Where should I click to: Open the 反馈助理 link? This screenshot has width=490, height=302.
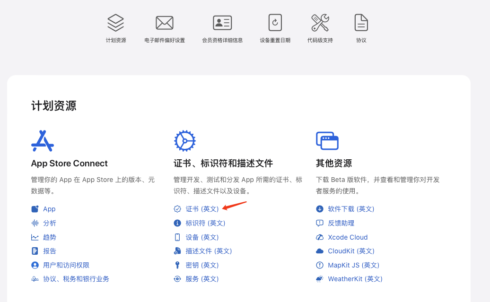pyautogui.click(x=341, y=223)
